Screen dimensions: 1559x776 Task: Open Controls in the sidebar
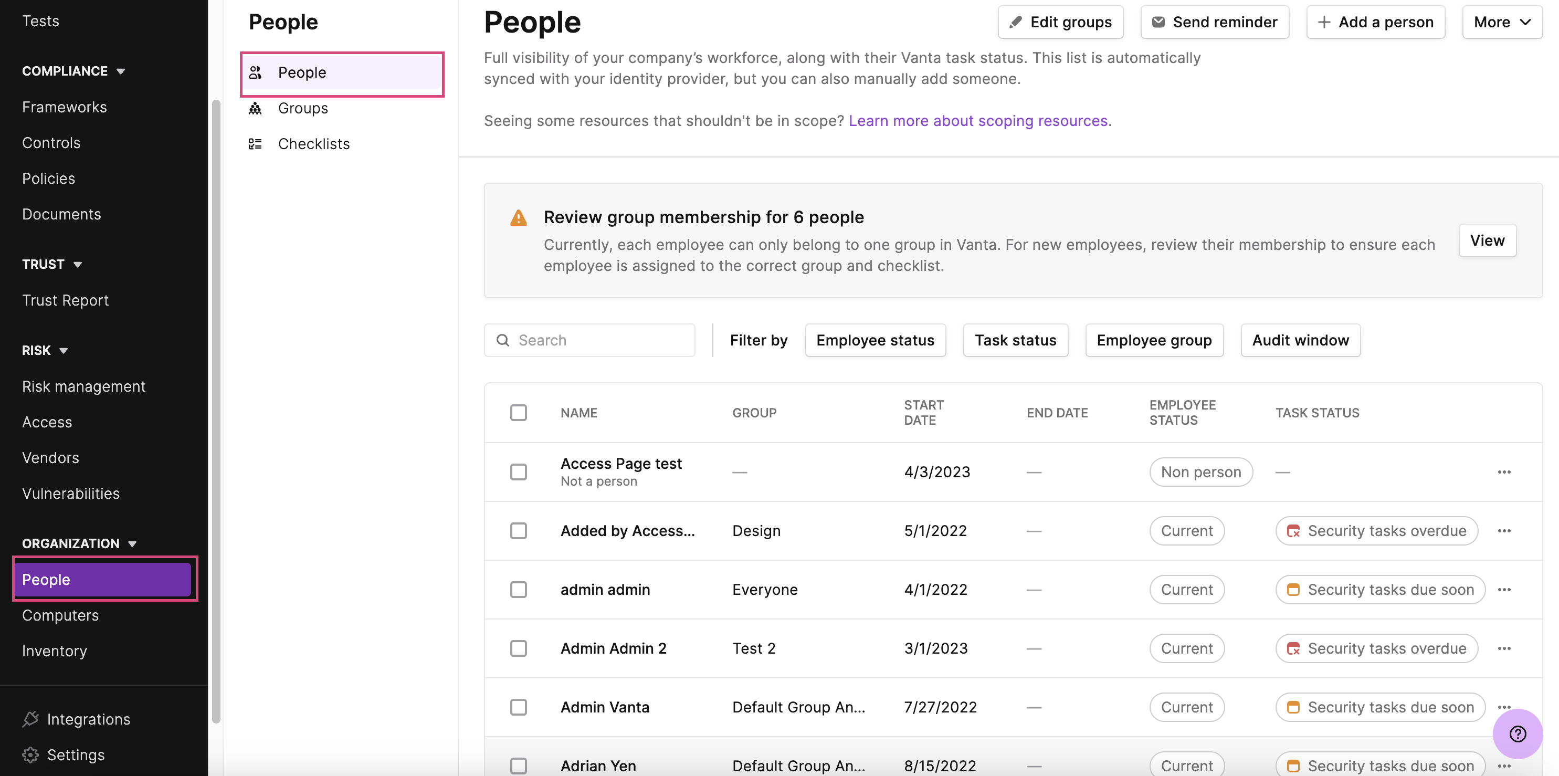click(x=51, y=143)
